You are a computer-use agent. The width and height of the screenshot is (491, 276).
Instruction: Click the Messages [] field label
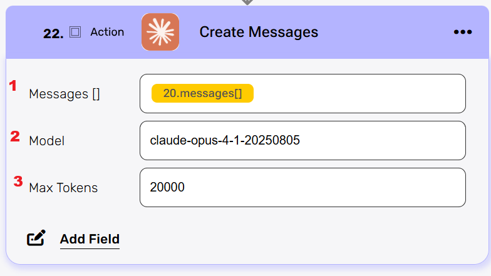point(65,94)
